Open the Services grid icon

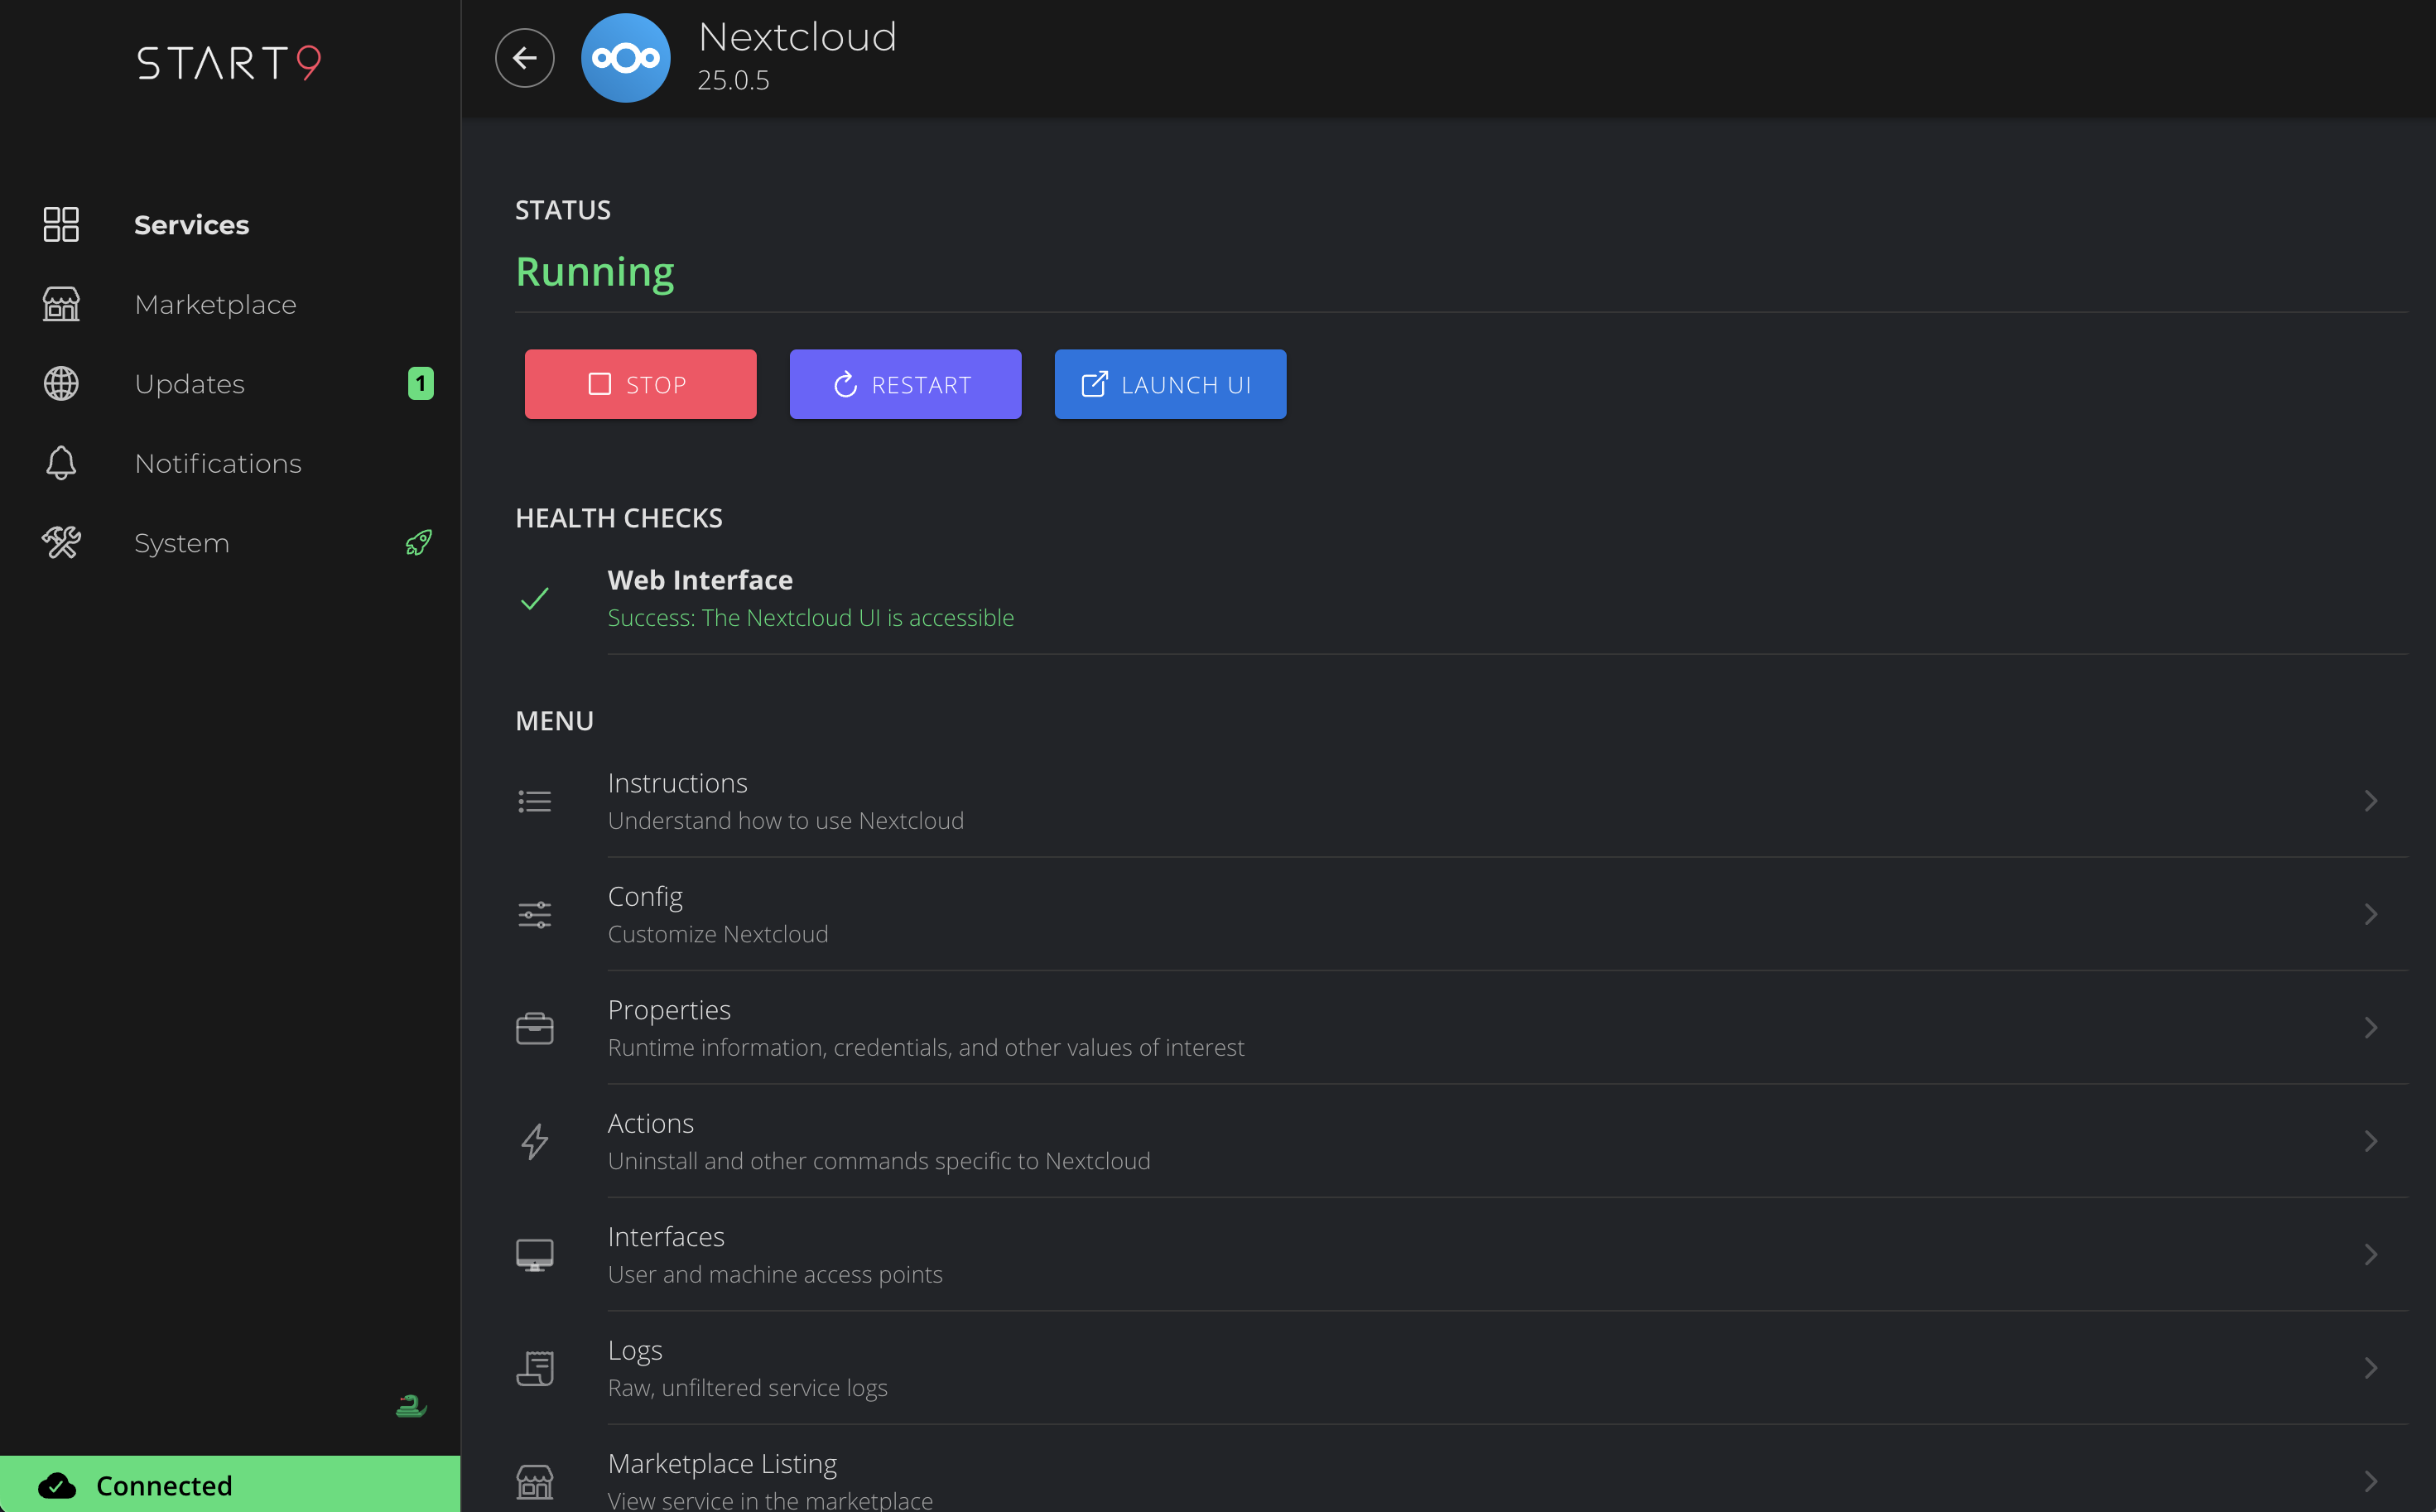click(60, 224)
